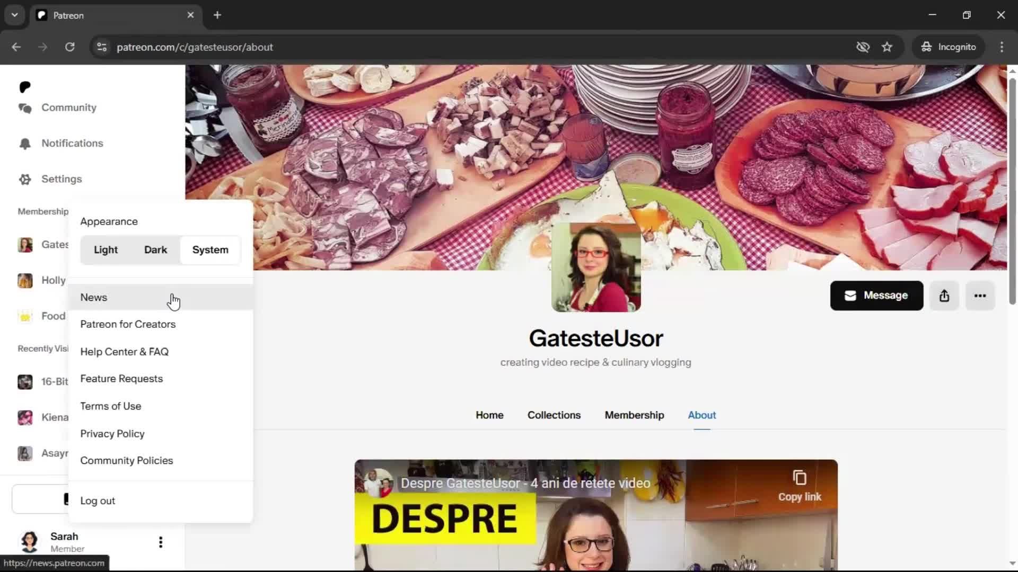The image size is (1018, 572).
Task: Click the Community sidebar link
Action: coord(69,108)
